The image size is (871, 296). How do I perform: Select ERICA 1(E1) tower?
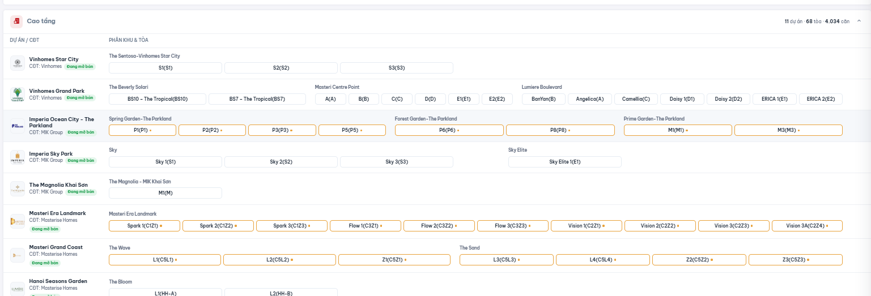pos(775,99)
